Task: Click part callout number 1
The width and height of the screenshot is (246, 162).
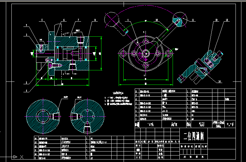Action: click(x=27, y=91)
